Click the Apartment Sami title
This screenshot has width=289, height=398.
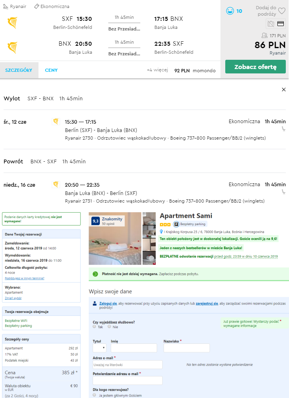[x=186, y=216]
